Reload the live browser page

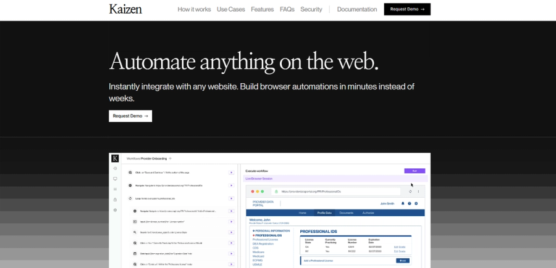(410, 192)
